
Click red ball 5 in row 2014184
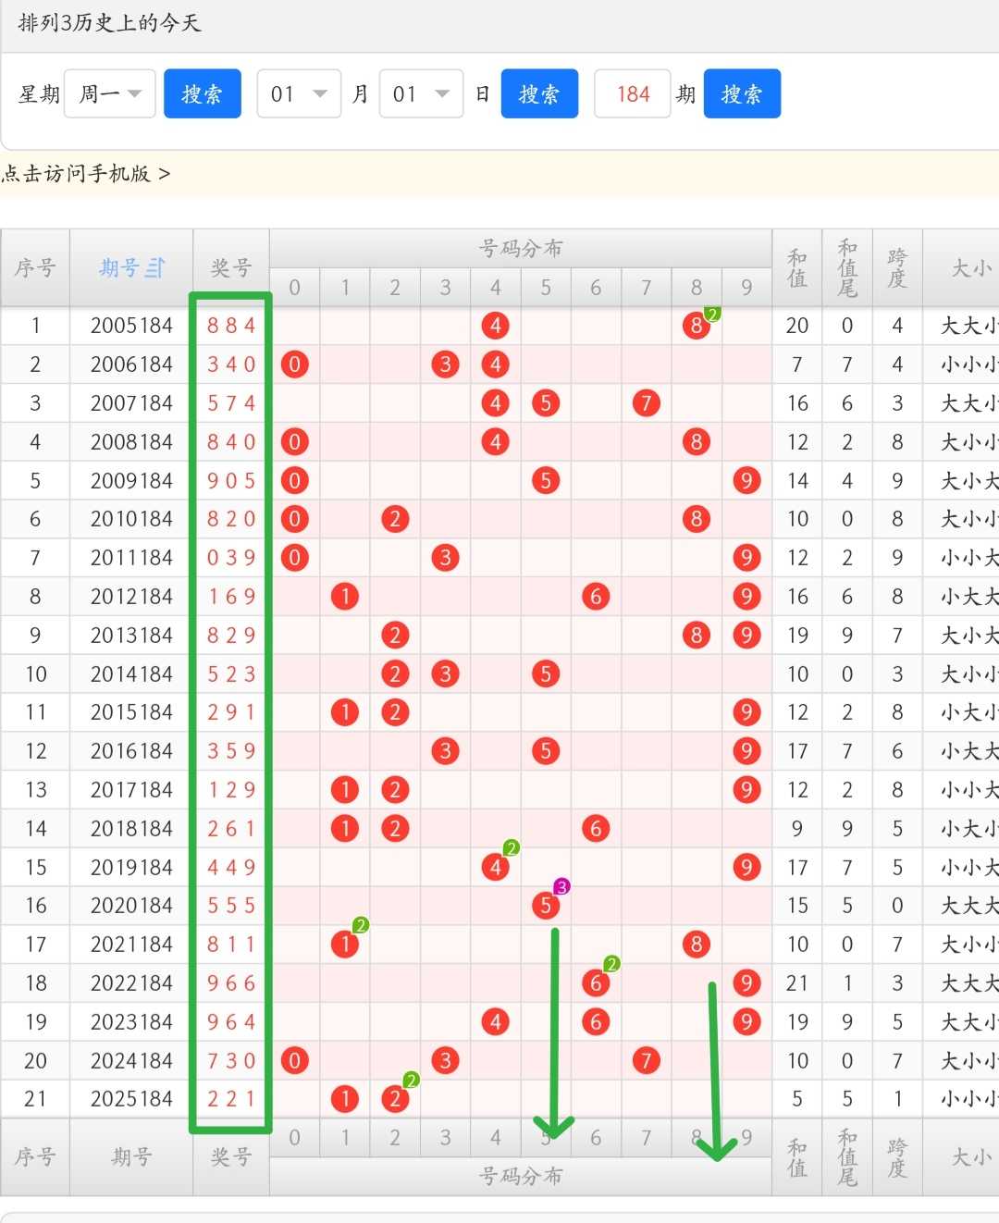pyautogui.click(x=546, y=673)
